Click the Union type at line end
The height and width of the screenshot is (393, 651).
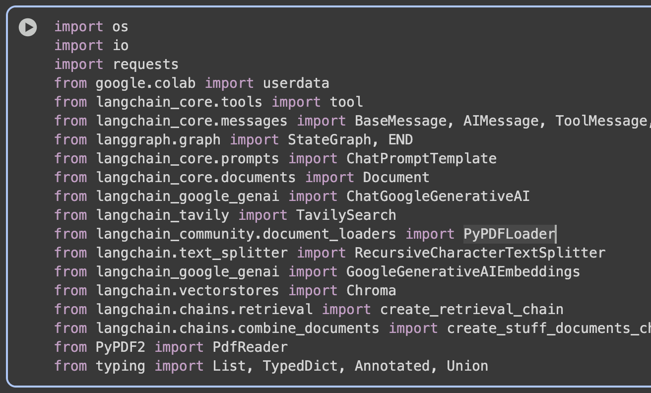(x=467, y=366)
